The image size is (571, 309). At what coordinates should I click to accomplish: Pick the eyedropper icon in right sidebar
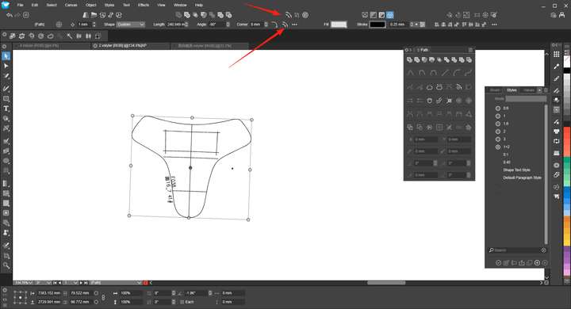point(557,67)
